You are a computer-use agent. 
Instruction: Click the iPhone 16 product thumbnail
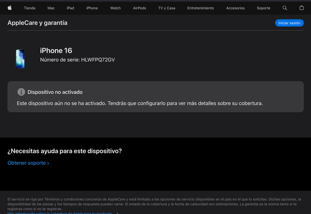click(20, 59)
